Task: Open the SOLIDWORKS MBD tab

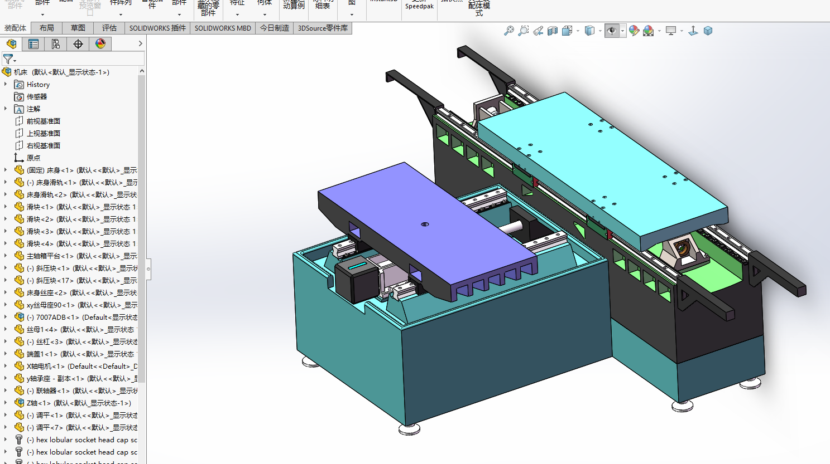Action: click(x=223, y=28)
